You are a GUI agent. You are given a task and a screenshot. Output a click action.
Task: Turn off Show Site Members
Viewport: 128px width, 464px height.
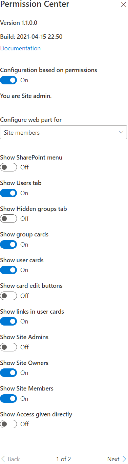[8, 399]
